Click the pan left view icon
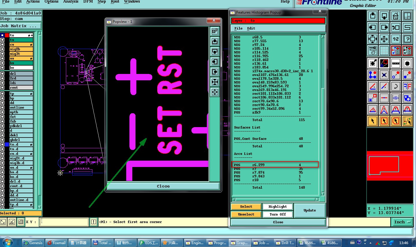Viewport: 416px width, 247px height. point(373,27)
